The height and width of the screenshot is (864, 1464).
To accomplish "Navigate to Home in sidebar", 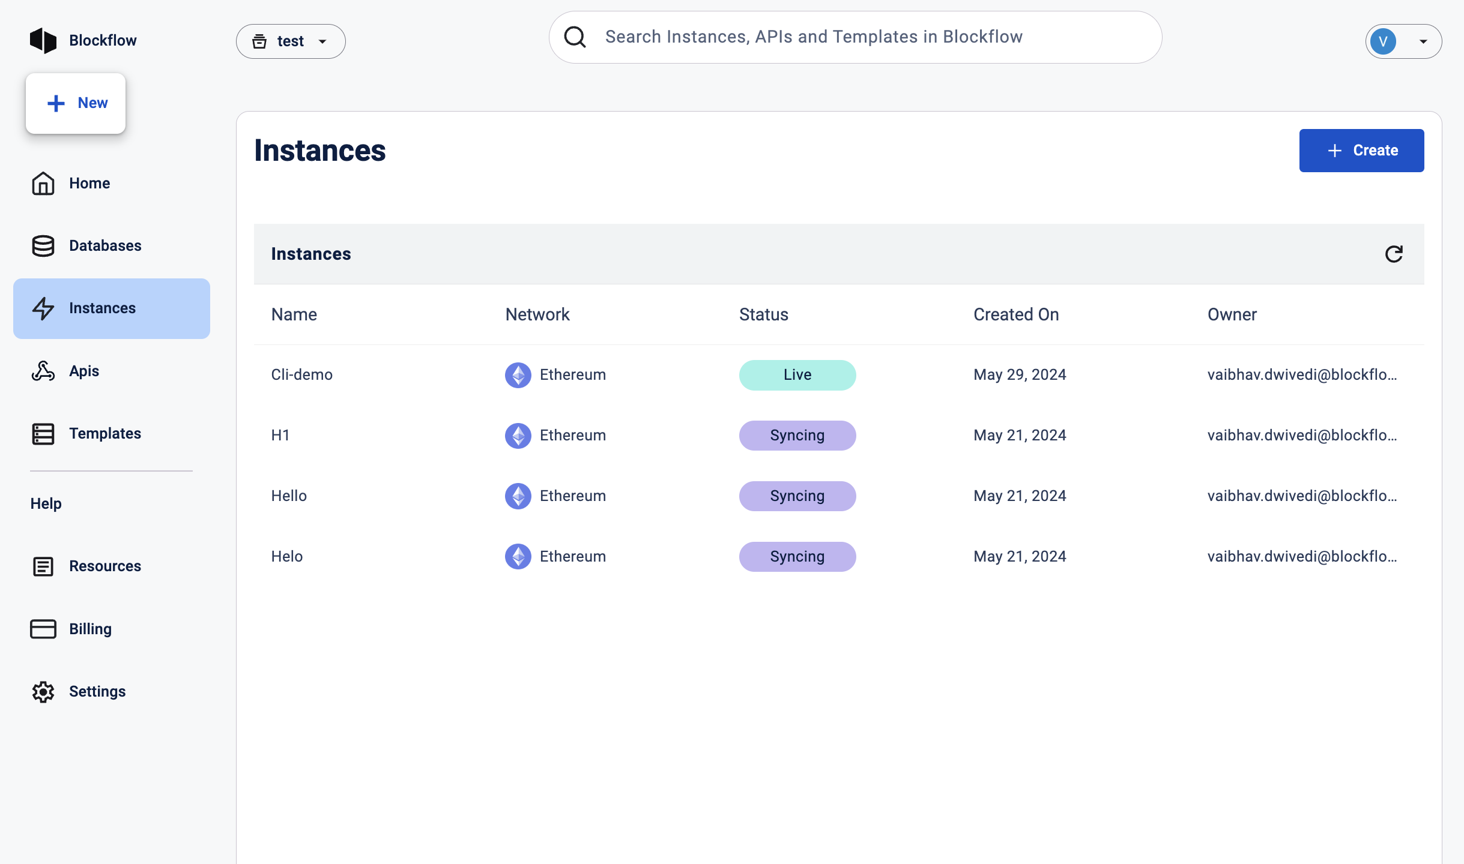I will pyautogui.click(x=89, y=184).
